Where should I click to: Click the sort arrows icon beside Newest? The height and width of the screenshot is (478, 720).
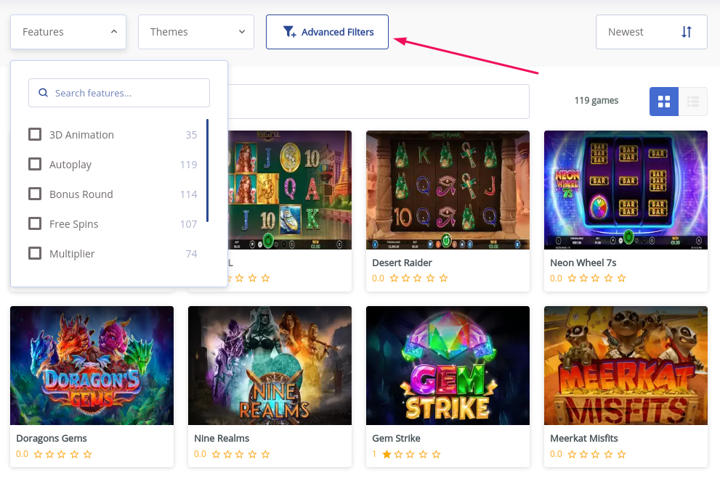pyautogui.click(x=687, y=32)
